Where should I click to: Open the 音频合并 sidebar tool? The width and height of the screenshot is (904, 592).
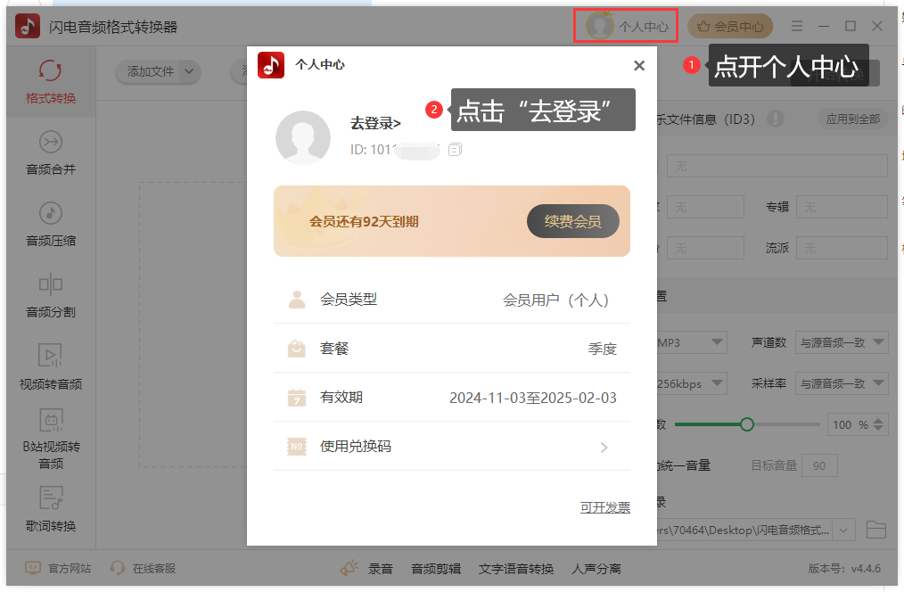coord(51,153)
